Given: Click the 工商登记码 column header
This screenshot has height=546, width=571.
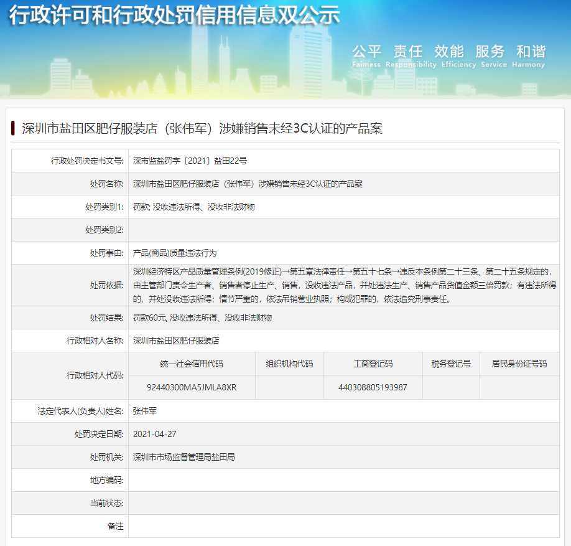Looking at the screenshot, I should (x=373, y=364).
